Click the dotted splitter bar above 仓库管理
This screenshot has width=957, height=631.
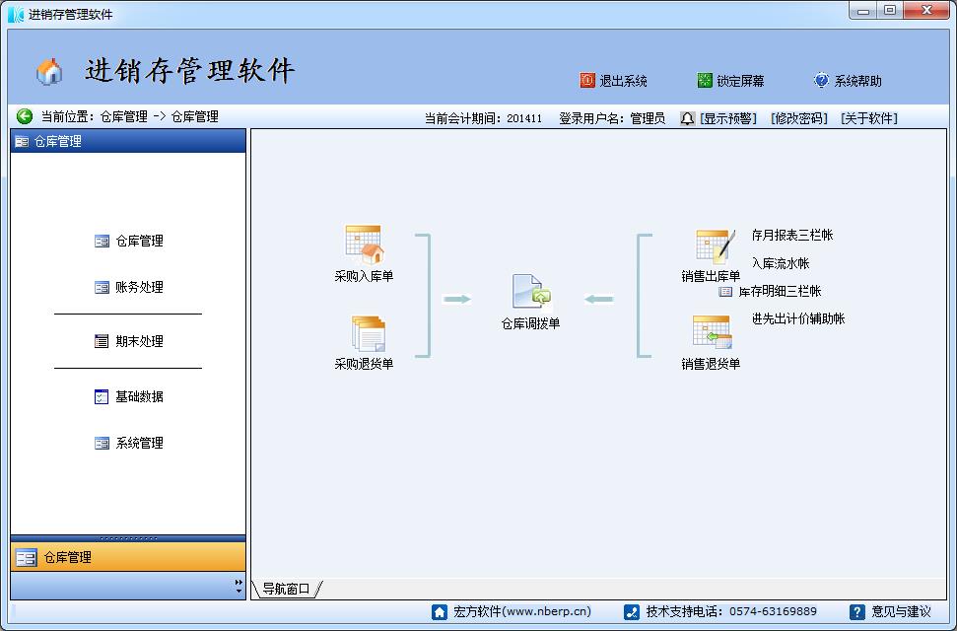128,538
